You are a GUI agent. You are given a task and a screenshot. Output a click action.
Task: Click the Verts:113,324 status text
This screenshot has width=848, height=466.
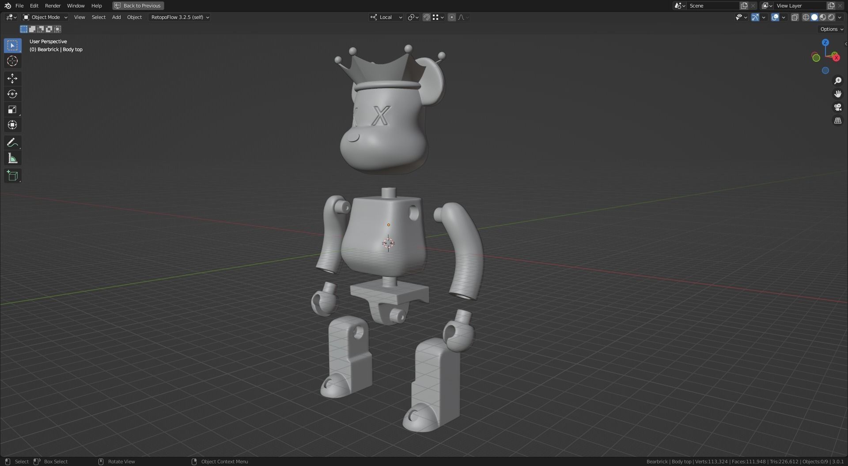711,462
